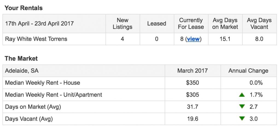Image resolution: width=280 pixels, height=128 pixels.
Task: Select the Days Vacant (Avg) row label
Action: click(29, 119)
